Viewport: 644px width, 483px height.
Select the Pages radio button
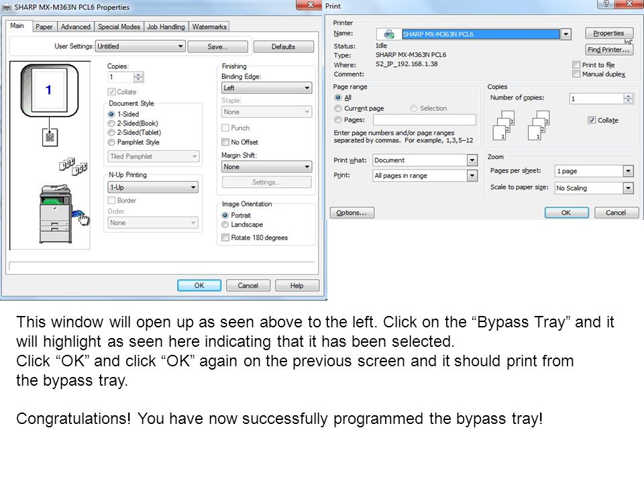point(338,120)
